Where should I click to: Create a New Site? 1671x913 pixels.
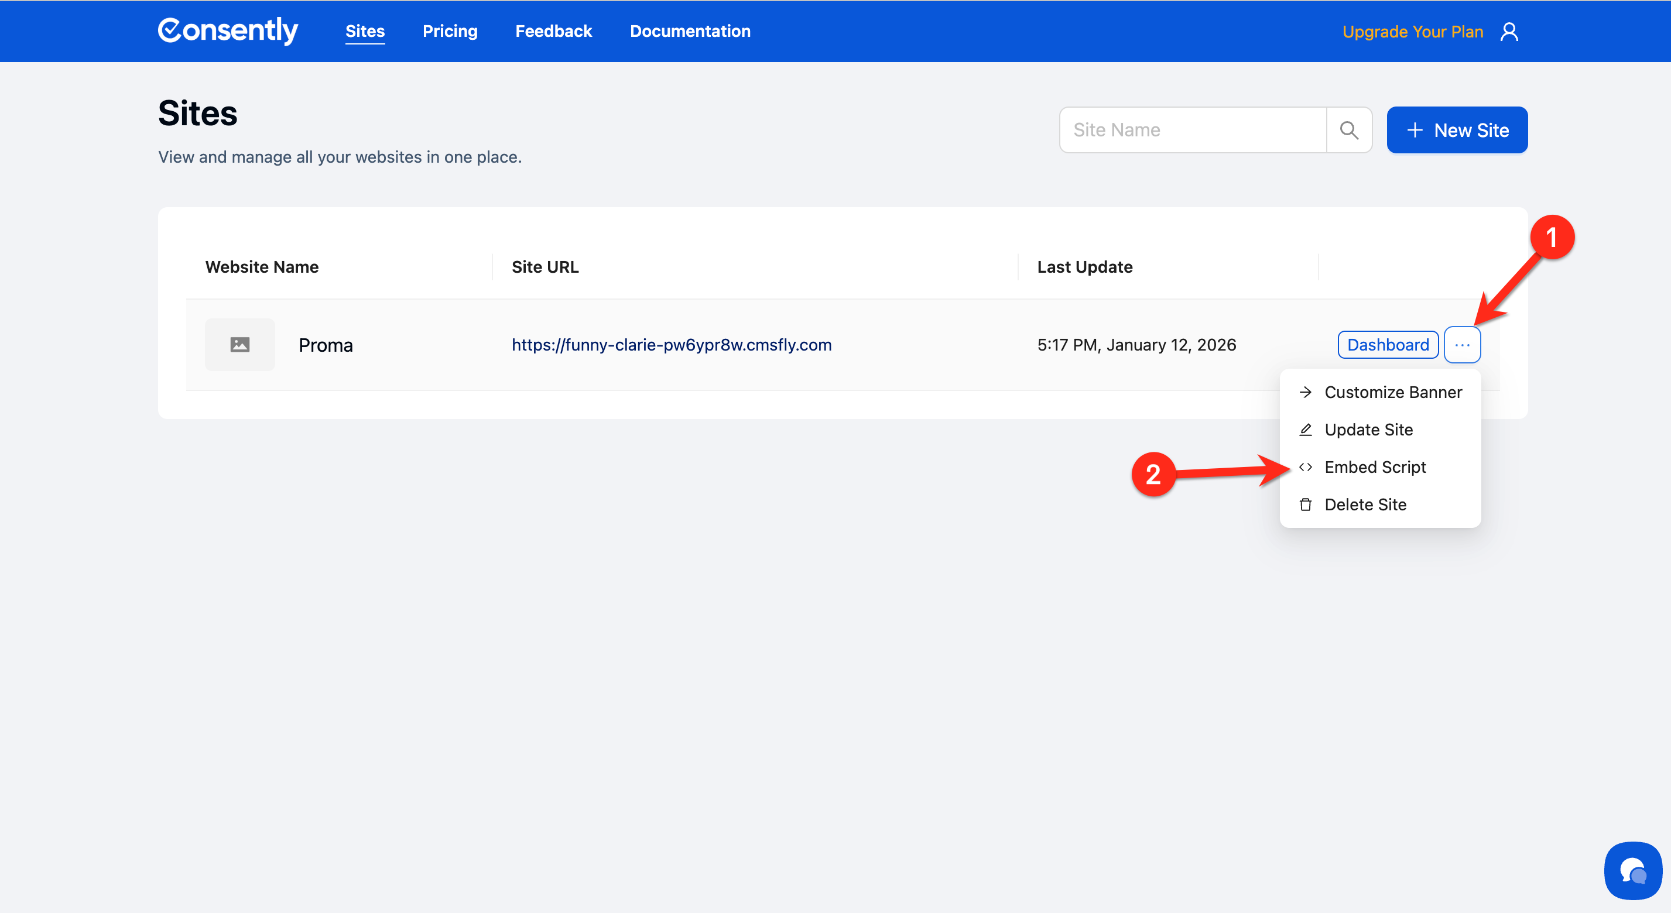tap(1456, 131)
